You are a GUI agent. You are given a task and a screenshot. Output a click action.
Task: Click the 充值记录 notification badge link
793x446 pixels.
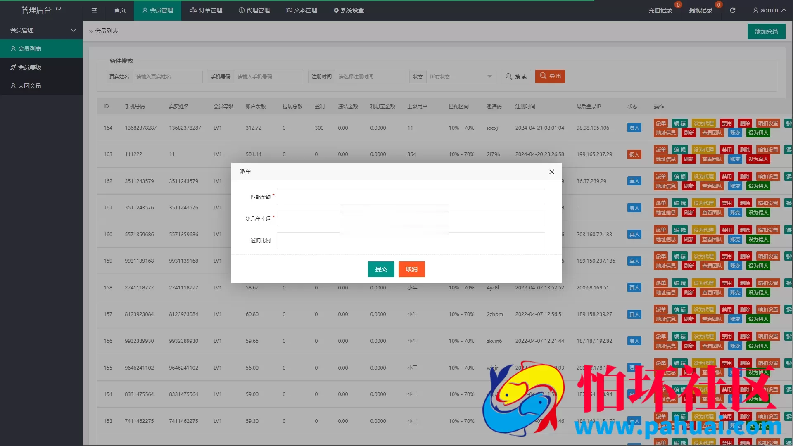pos(660,10)
